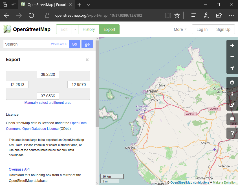The height and width of the screenshot is (185, 238).
Task: Click Manually select a different area
Action: pos(48,103)
